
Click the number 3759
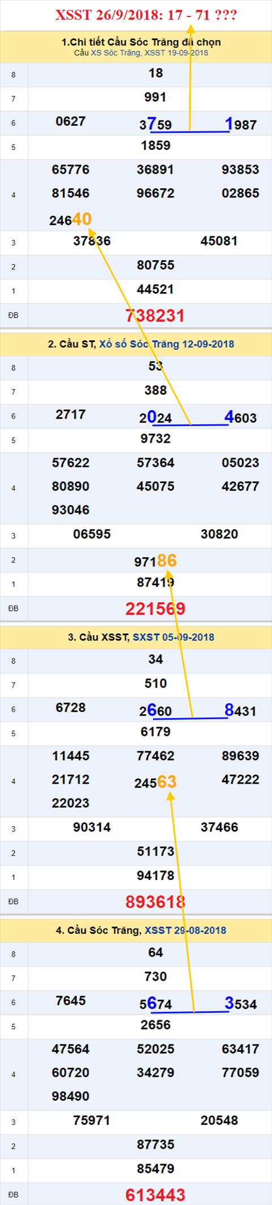pyautogui.click(x=156, y=124)
